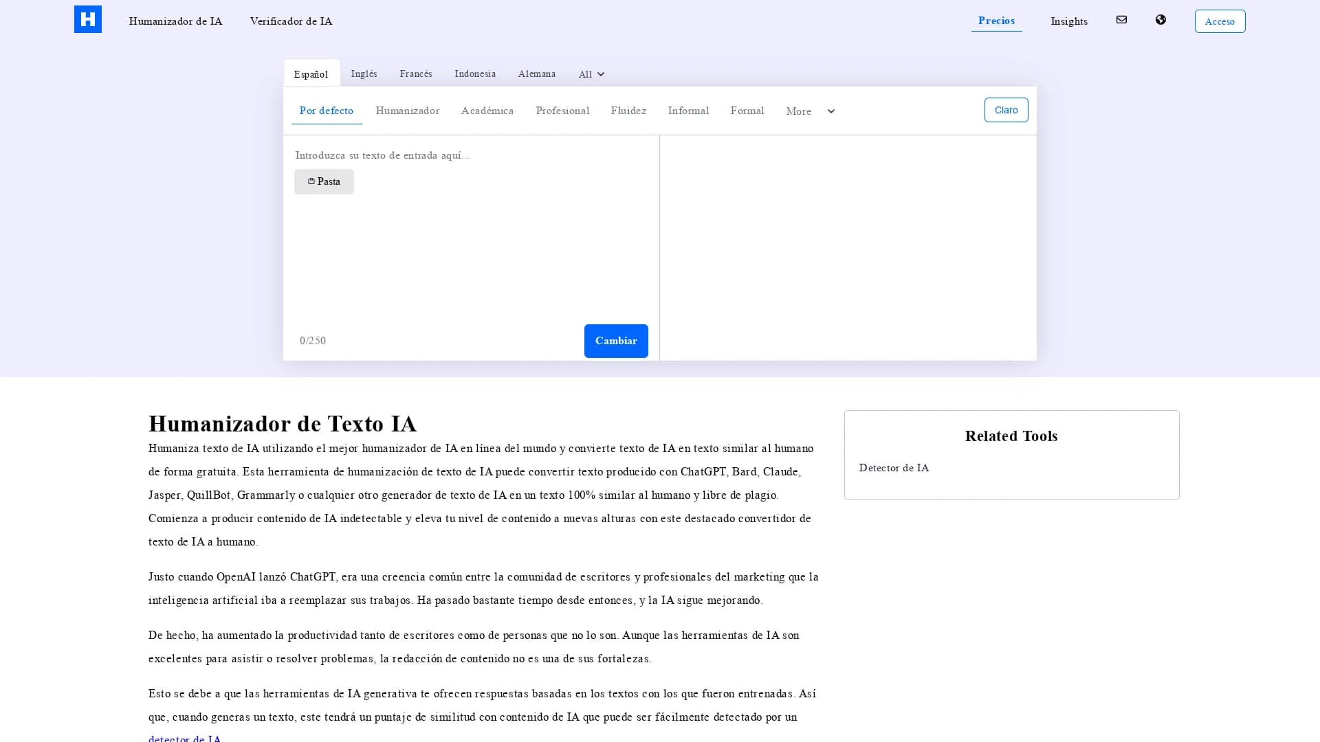
Task: Switch to Humanizador mode tab
Action: (408, 111)
